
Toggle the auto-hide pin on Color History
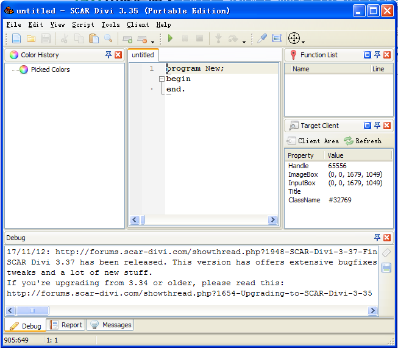(108, 55)
